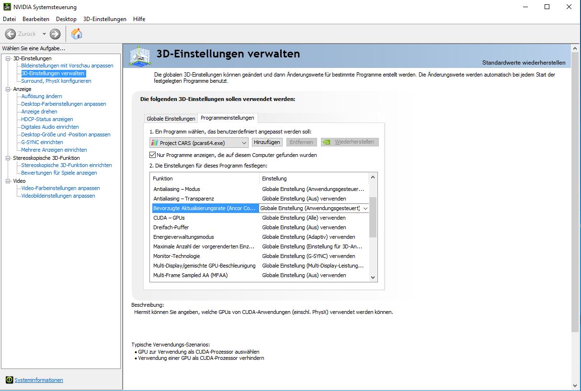581x391 pixels.
Task: Click settings list scroll-down arrow
Action: pyautogui.click(x=373, y=277)
